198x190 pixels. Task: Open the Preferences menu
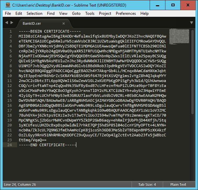[126, 14]
